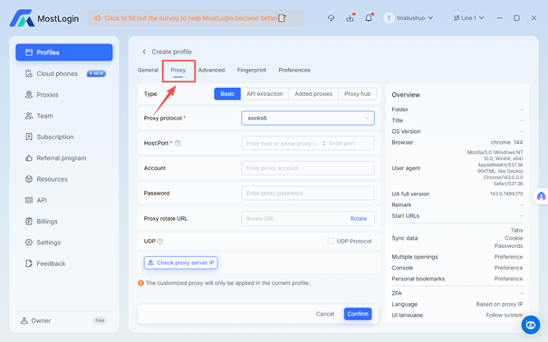Click the UA full version value 143.0.7499.170
Image resolution: width=548 pixels, height=342 pixels.
tap(506, 194)
